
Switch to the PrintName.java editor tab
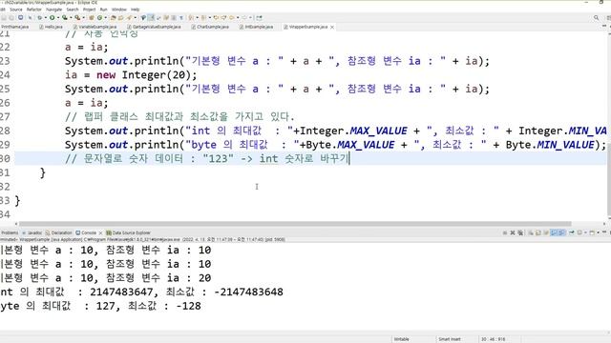(15, 27)
